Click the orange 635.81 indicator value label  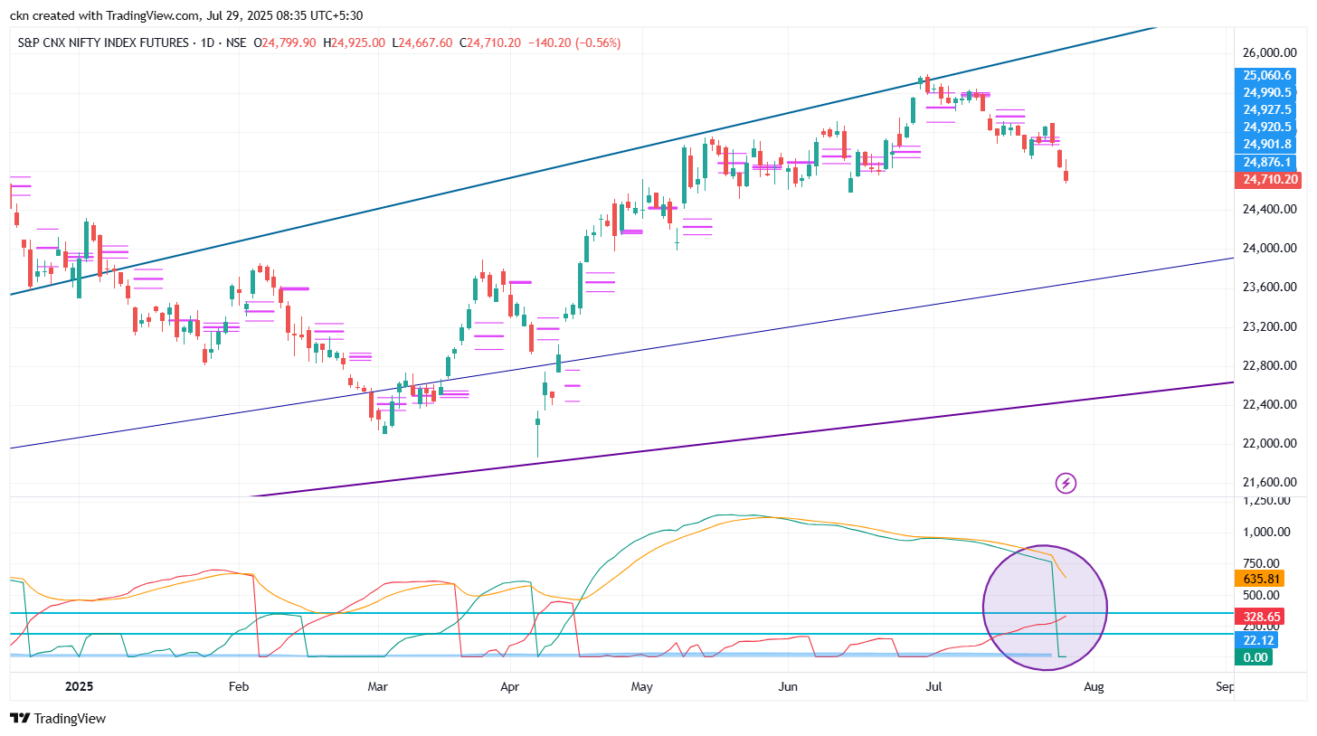(x=1260, y=579)
